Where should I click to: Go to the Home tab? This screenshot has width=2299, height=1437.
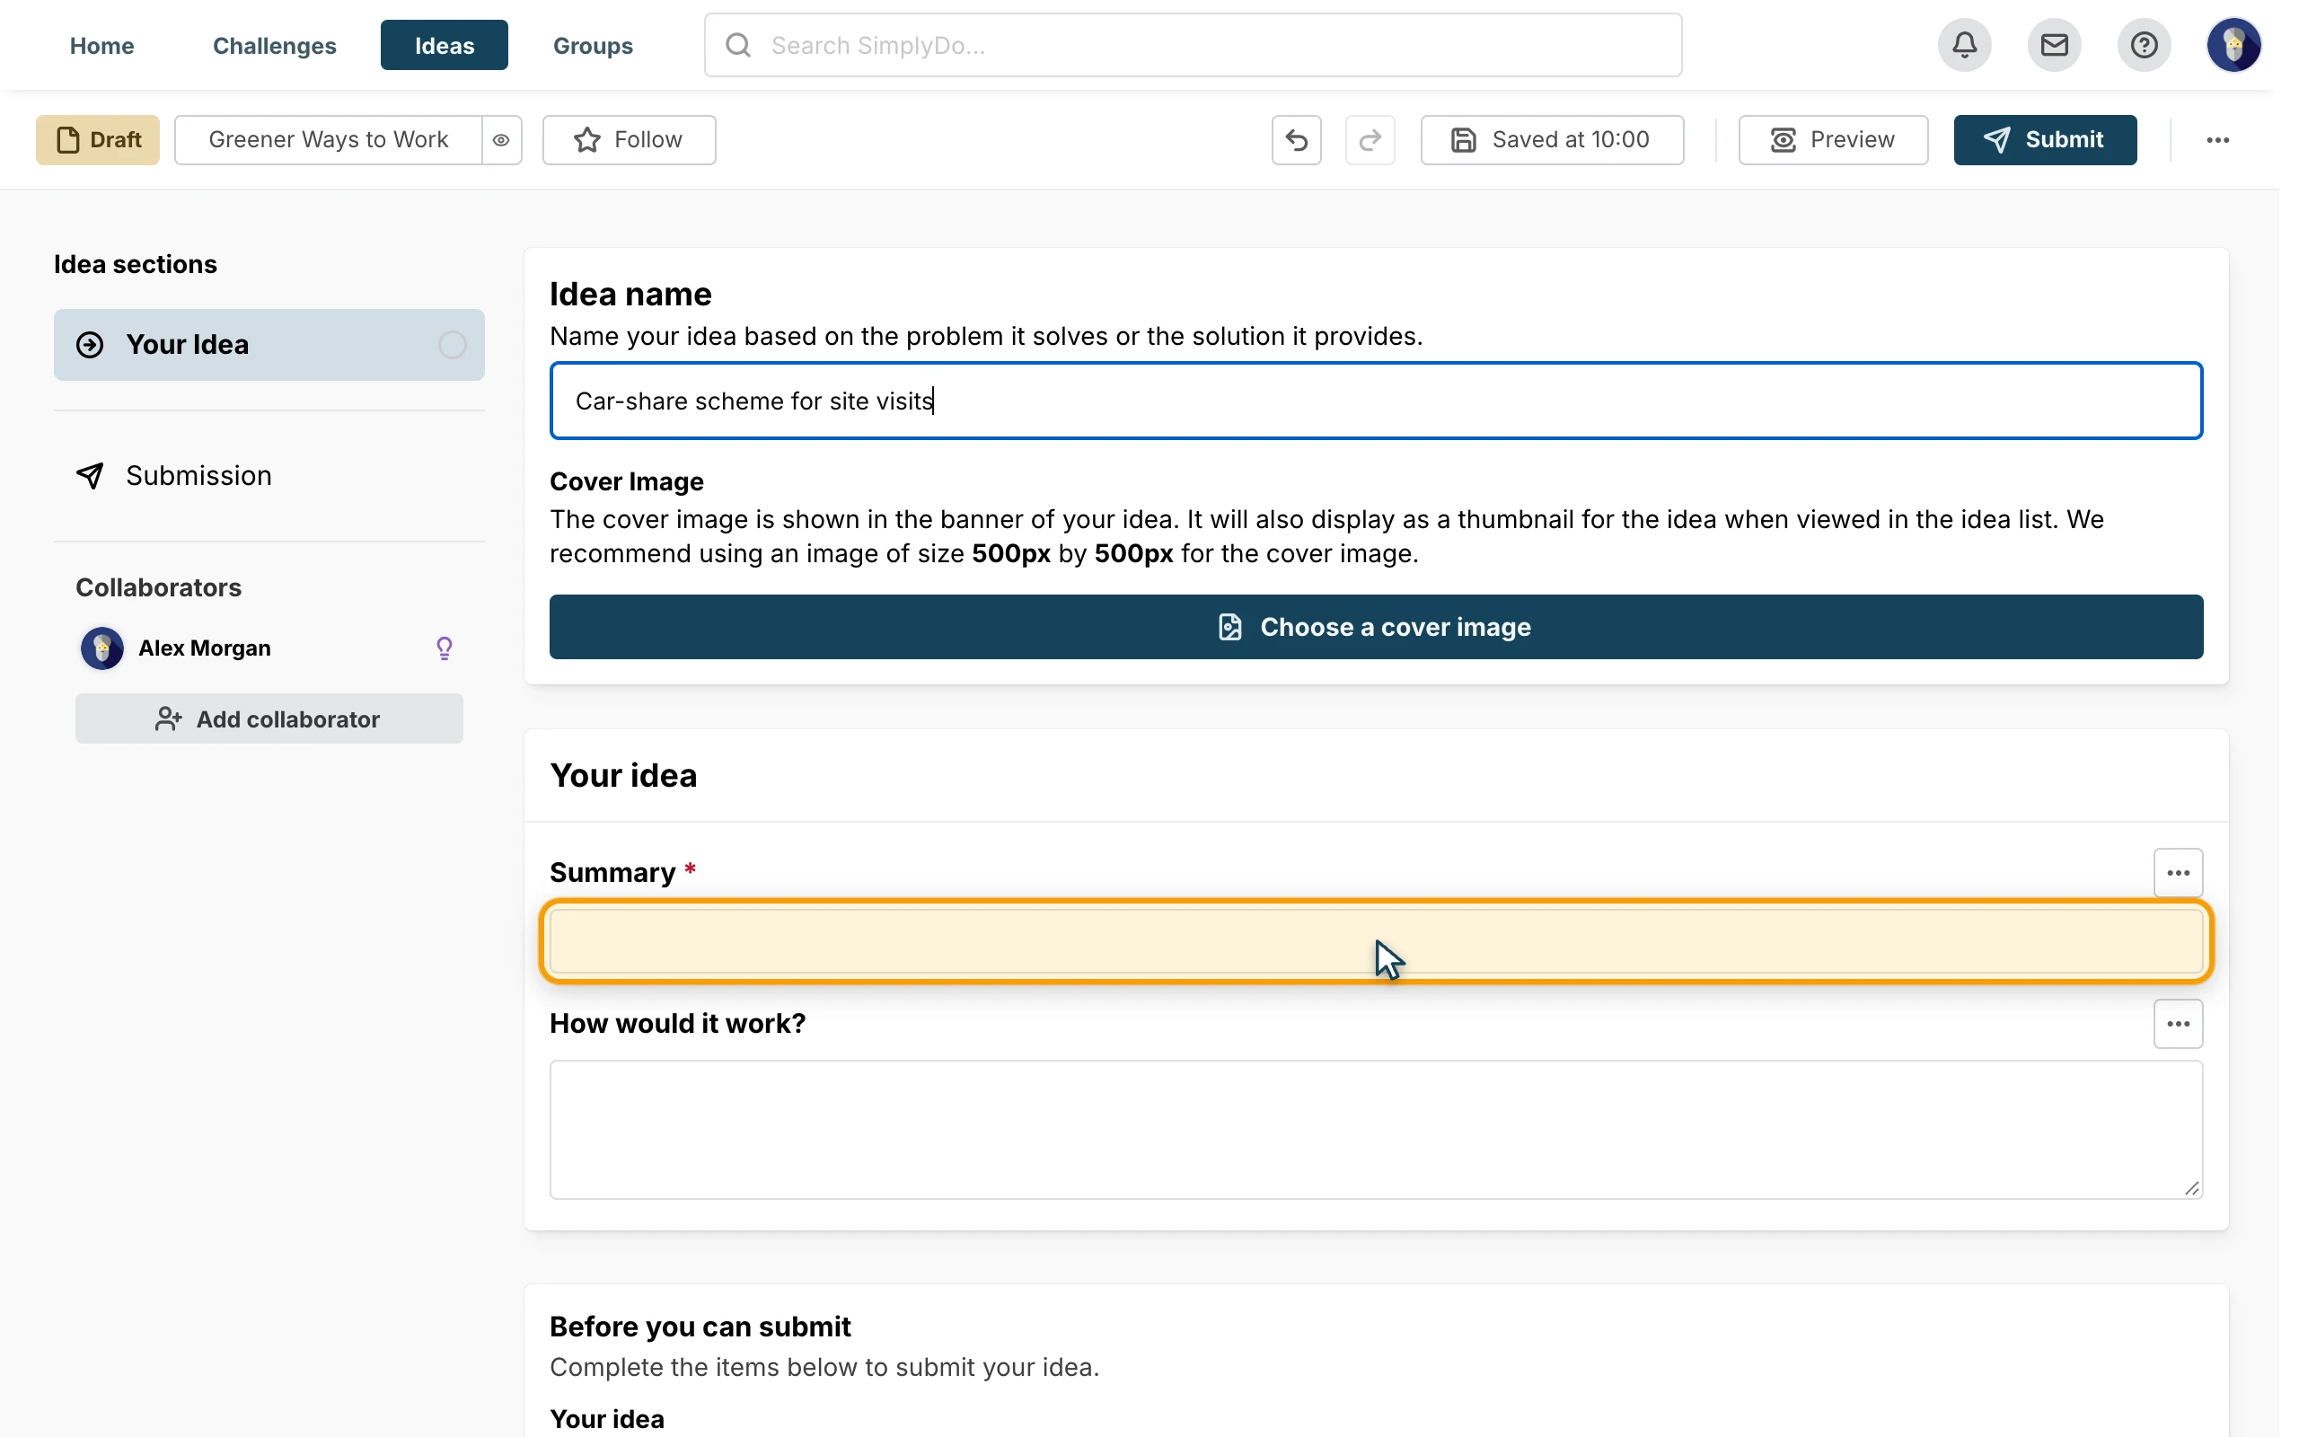(x=101, y=45)
